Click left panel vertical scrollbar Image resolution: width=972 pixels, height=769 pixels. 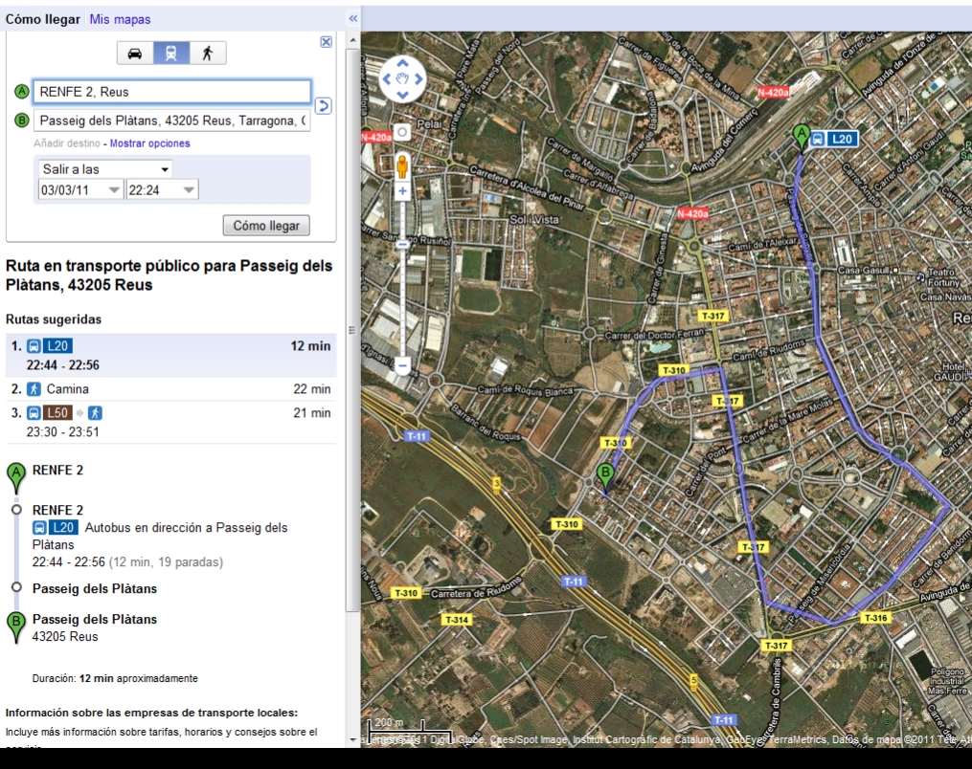click(352, 331)
